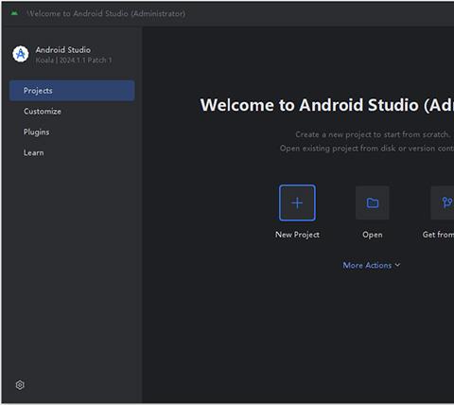Open settings via the gear icon

[20, 385]
